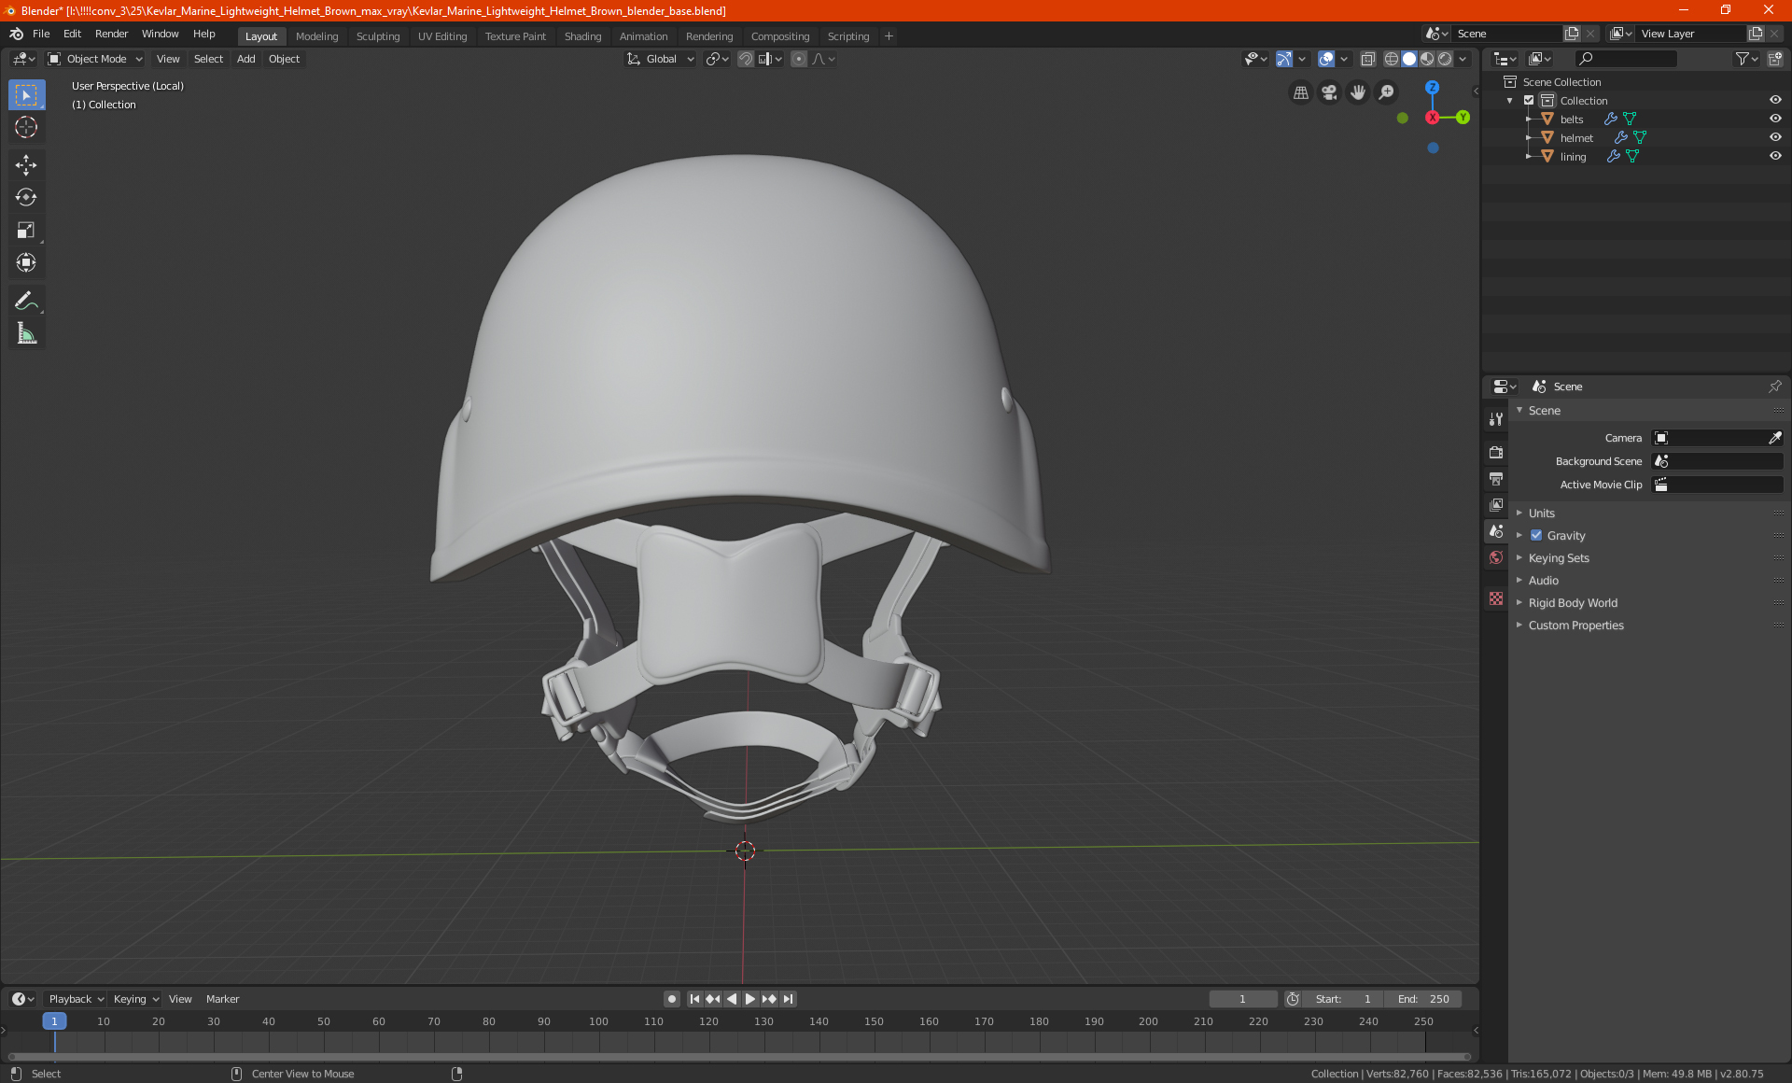The height and width of the screenshot is (1083, 1792).
Task: Hide the belts object in outliner
Action: [x=1775, y=119]
